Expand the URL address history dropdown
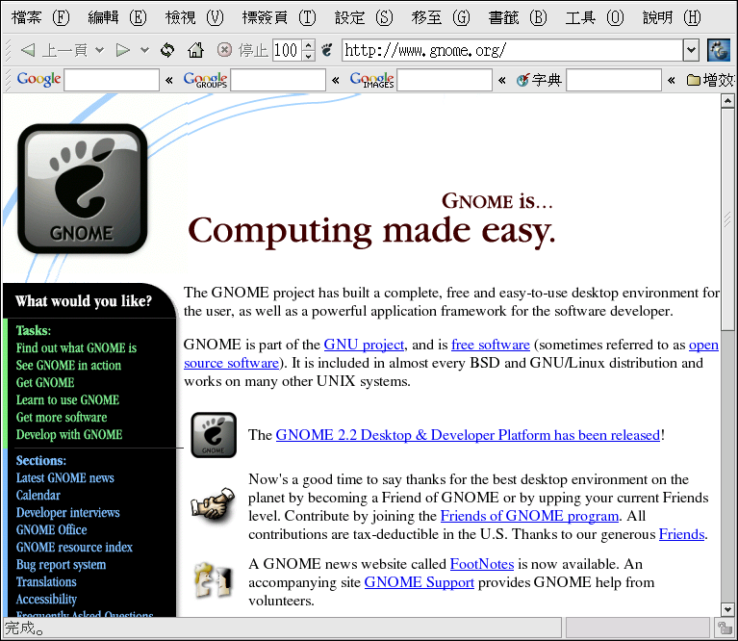738x641 pixels. click(x=690, y=50)
